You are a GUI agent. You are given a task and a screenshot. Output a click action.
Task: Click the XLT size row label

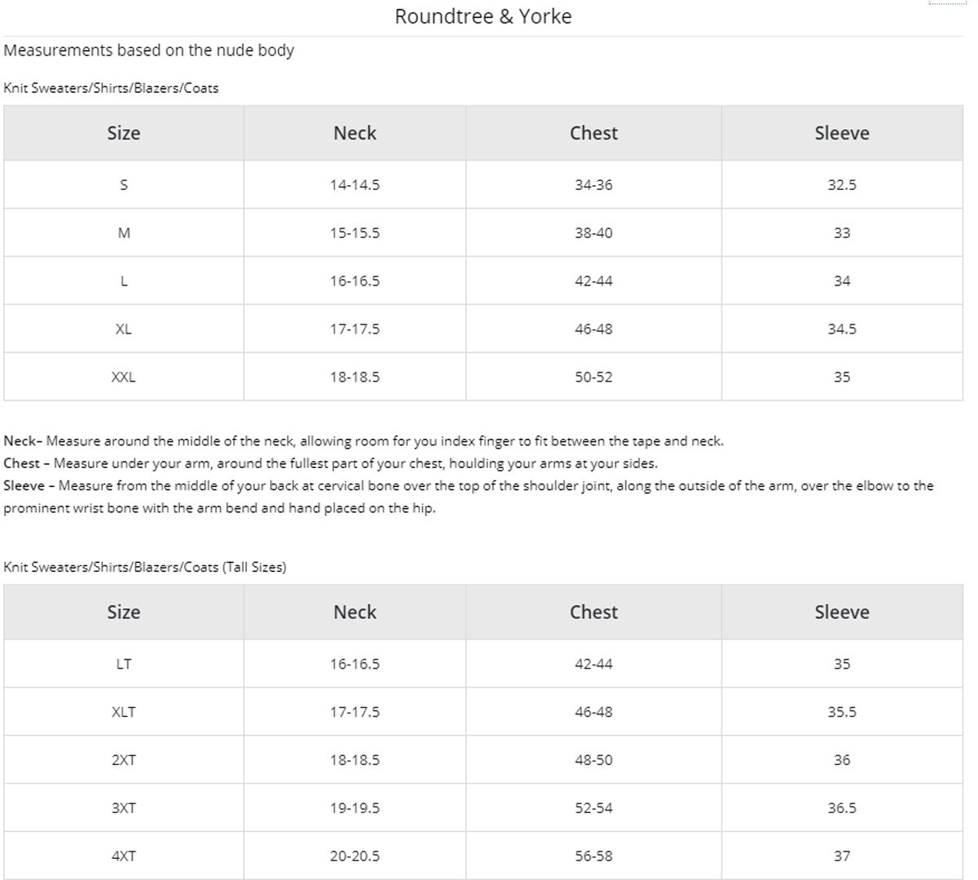pyautogui.click(x=124, y=712)
